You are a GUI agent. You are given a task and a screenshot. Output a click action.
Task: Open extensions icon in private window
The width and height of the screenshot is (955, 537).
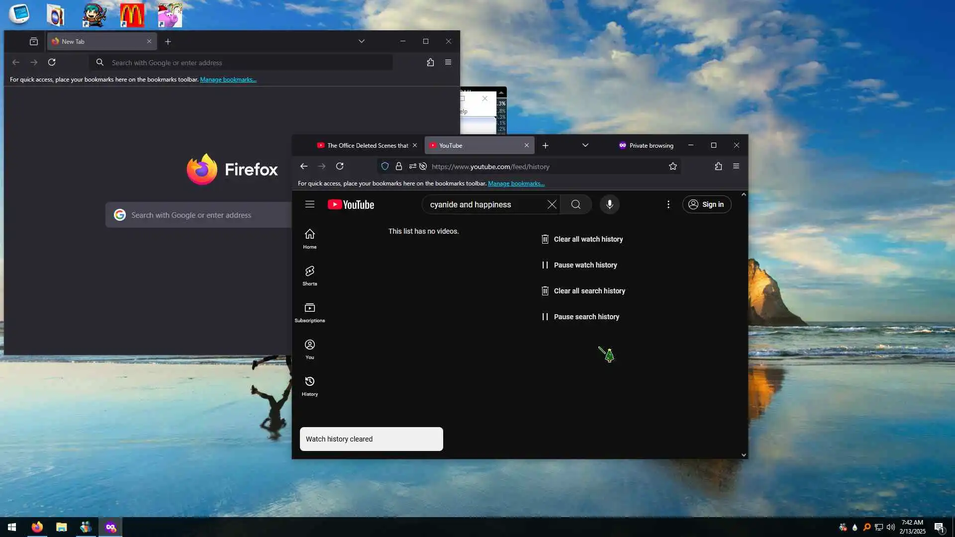(718, 167)
